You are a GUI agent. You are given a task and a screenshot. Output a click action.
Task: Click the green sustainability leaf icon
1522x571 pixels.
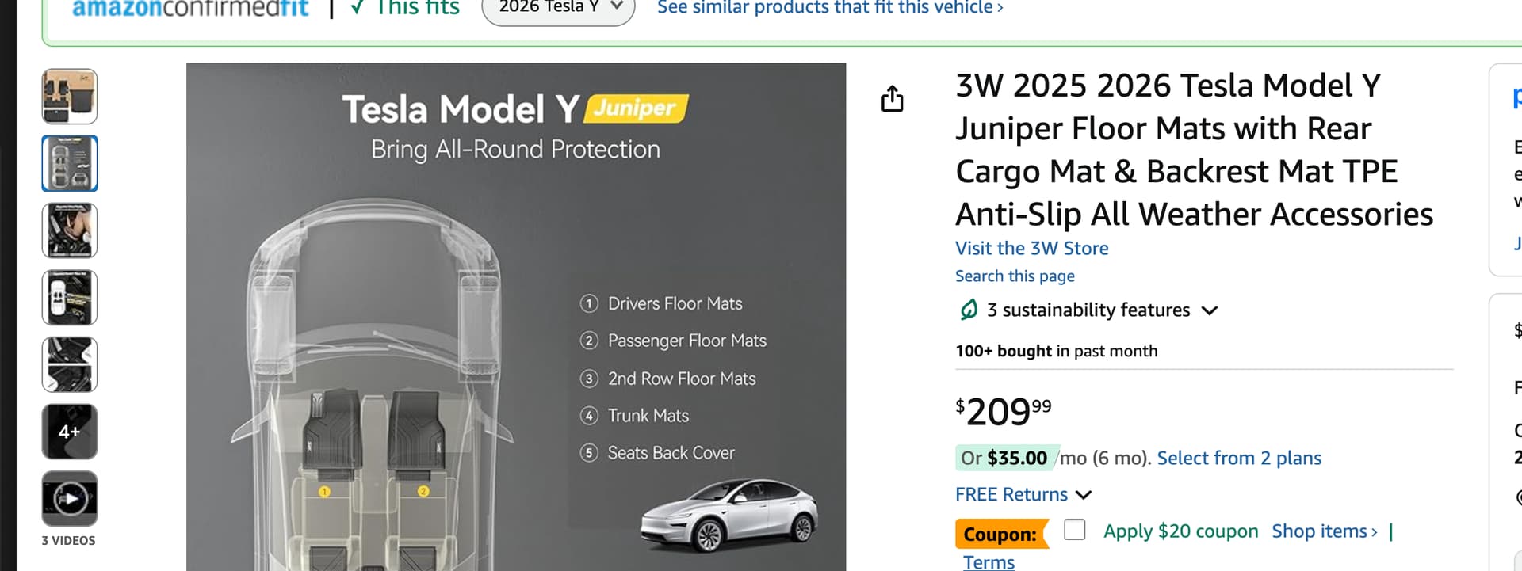(969, 310)
